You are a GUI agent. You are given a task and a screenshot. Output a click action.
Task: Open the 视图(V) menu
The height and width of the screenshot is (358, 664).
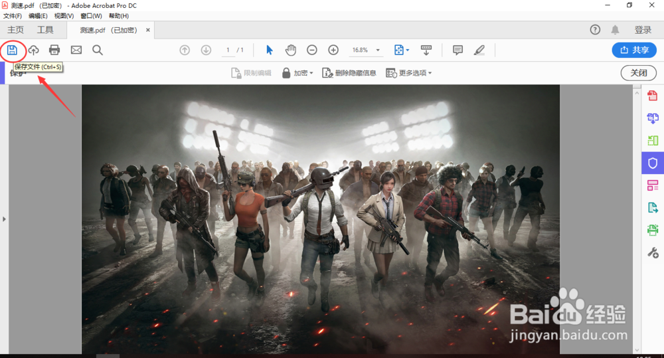(64, 16)
